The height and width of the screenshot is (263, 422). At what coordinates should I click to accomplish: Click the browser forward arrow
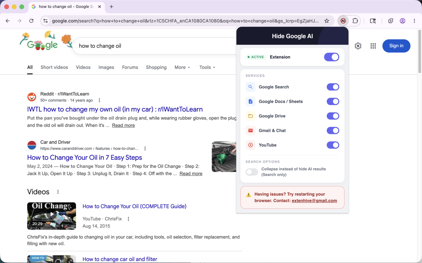point(19,21)
